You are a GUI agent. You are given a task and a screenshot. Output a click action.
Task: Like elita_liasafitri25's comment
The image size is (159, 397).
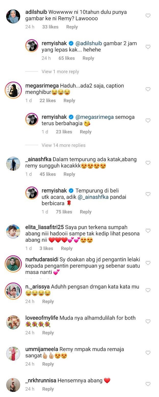[x=148, y=231]
